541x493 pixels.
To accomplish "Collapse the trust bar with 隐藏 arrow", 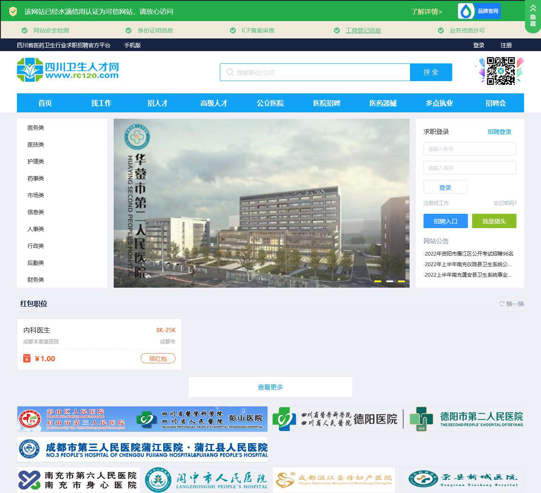I will [x=533, y=16].
